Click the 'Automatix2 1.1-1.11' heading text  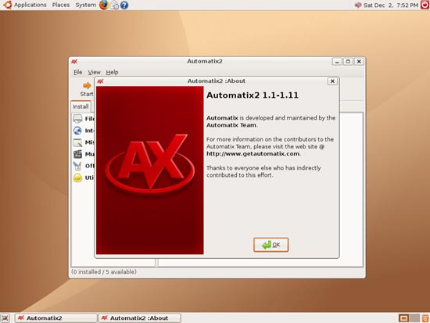tap(253, 95)
